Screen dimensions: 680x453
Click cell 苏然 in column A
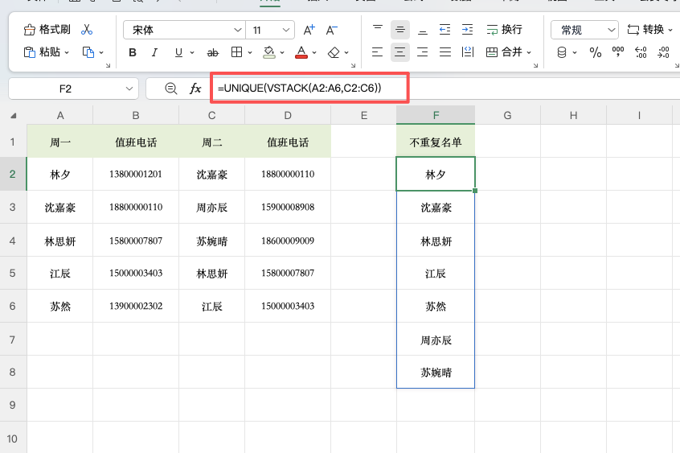[x=59, y=307]
